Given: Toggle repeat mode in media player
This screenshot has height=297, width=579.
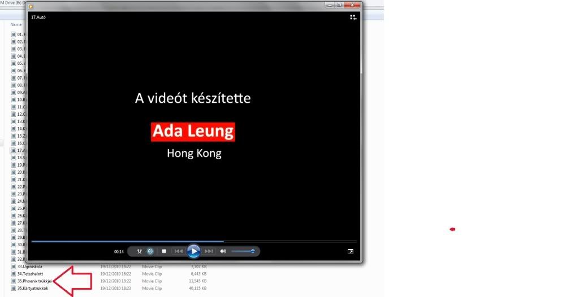Looking at the screenshot, I should pyautogui.click(x=150, y=251).
